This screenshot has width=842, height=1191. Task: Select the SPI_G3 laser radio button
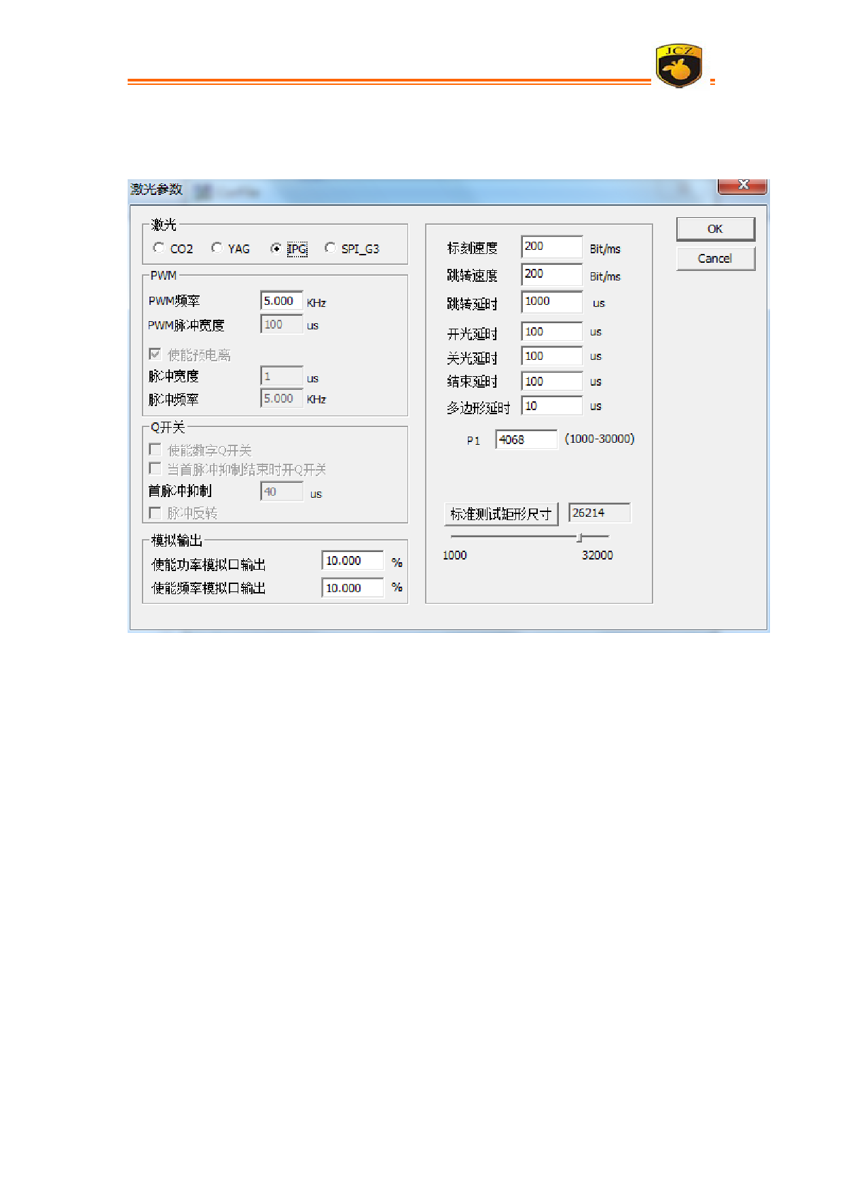330,248
